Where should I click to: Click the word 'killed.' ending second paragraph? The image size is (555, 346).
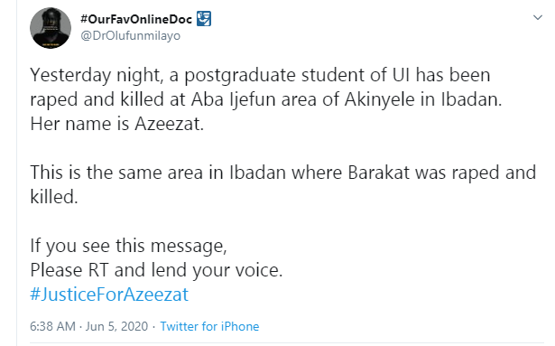click(x=54, y=197)
